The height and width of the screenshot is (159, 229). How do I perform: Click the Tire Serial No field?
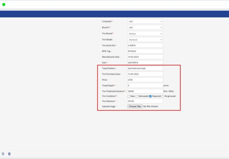tap(145, 45)
